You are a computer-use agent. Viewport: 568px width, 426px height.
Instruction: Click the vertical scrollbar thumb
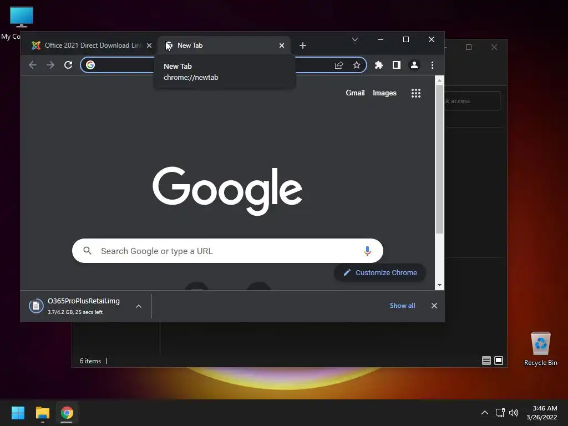click(x=439, y=159)
